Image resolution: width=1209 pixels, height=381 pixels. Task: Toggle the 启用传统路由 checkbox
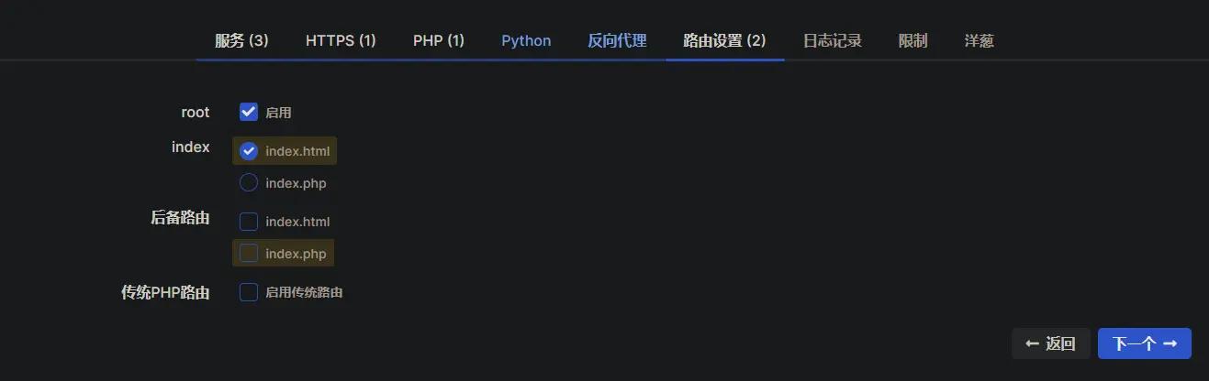click(248, 292)
